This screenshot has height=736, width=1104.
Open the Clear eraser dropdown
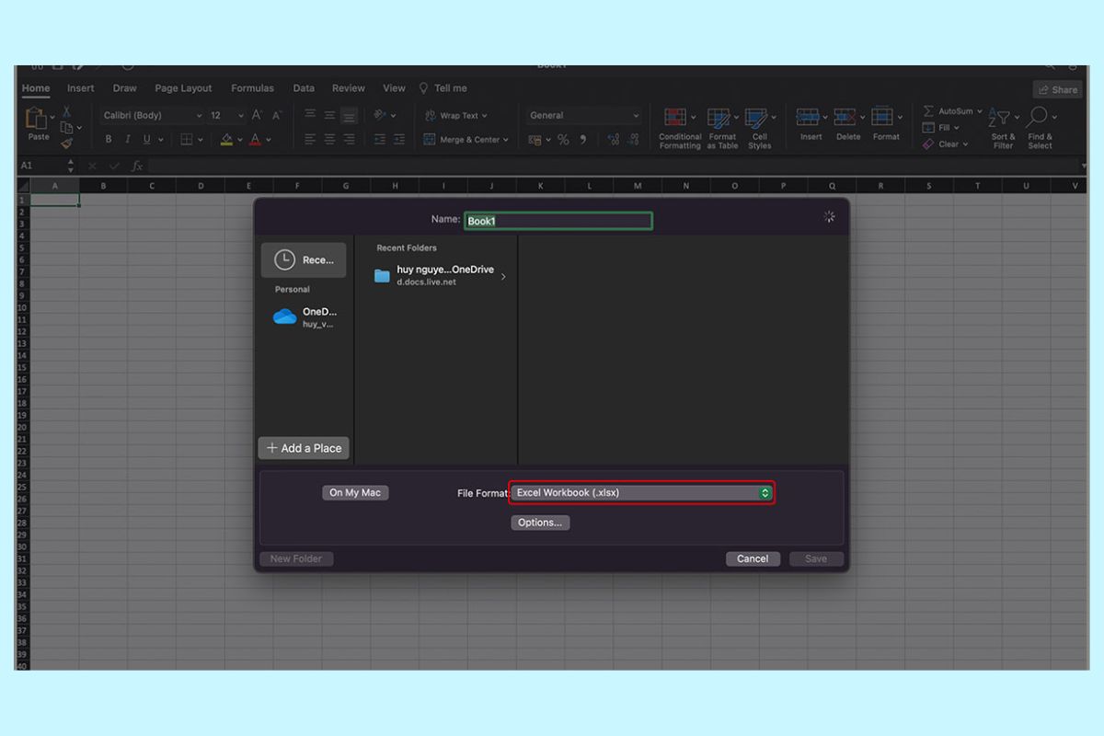[x=945, y=144]
